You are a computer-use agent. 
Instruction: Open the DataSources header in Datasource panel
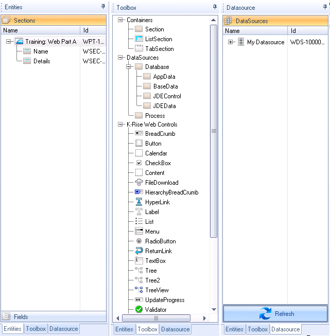(275, 21)
